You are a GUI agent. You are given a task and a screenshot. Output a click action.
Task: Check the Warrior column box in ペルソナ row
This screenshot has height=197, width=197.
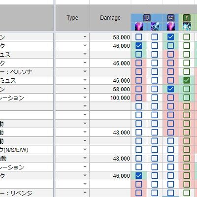[170, 71]
